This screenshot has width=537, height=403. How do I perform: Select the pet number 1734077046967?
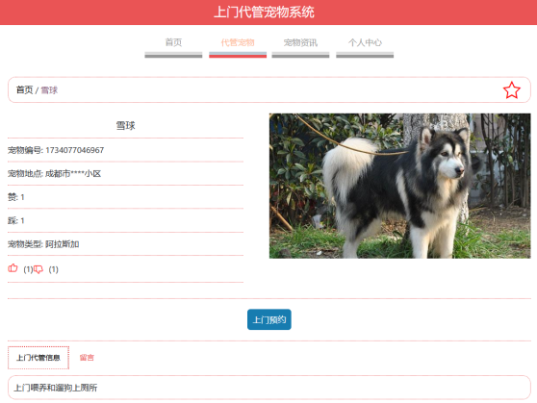pyautogui.click(x=75, y=150)
